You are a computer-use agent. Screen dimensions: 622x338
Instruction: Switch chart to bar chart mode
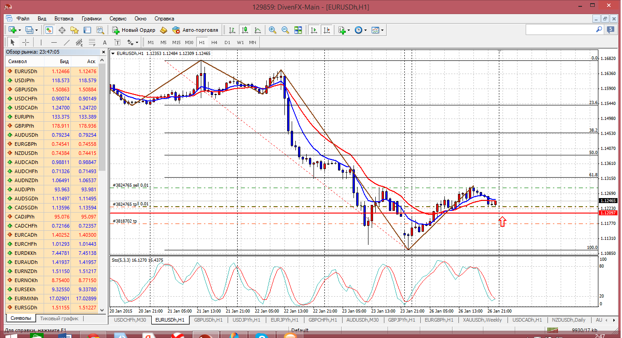click(x=232, y=30)
